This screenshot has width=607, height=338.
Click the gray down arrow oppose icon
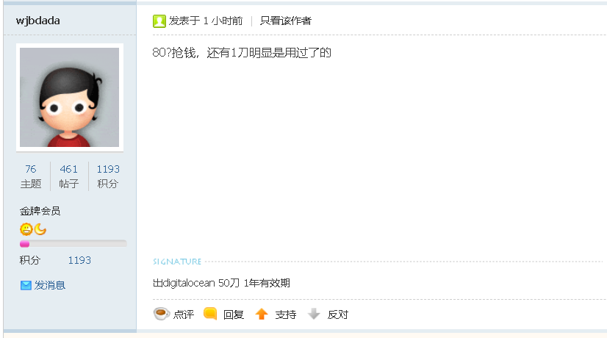click(314, 314)
